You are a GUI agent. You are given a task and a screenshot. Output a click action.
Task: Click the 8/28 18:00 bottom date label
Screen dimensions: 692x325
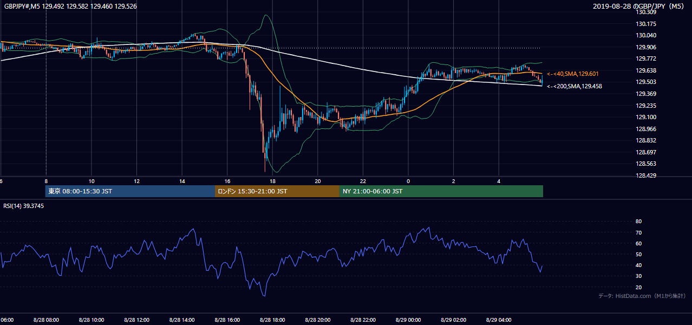tap(273, 320)
